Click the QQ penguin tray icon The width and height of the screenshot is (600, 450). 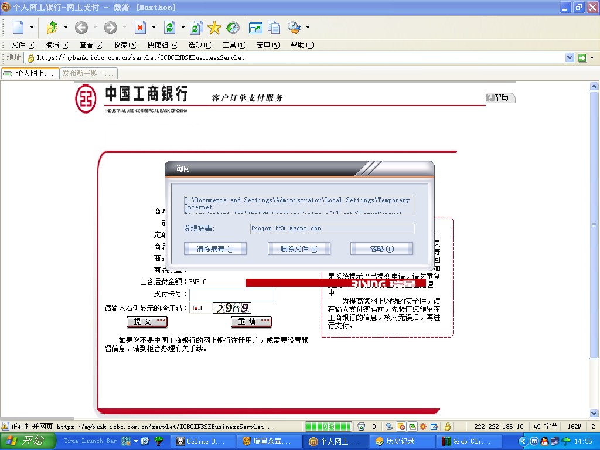coord(544,442)
